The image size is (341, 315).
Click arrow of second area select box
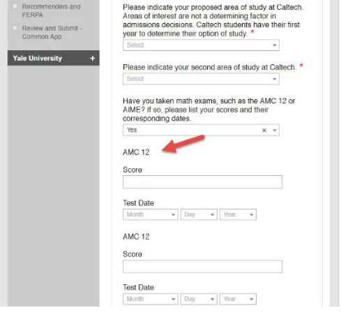[275, 79]
